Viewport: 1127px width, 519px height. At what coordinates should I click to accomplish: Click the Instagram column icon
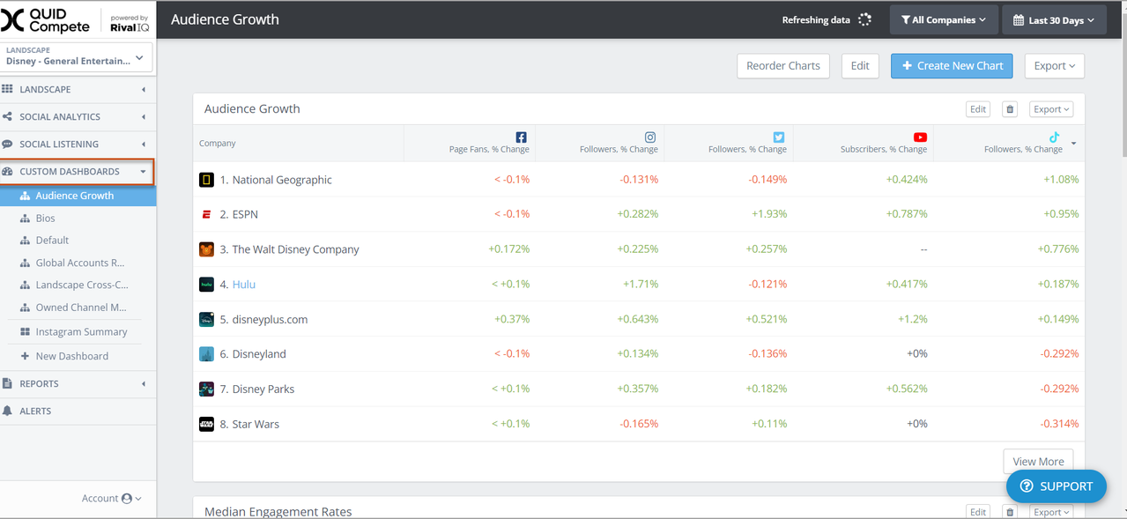[650, 137]
